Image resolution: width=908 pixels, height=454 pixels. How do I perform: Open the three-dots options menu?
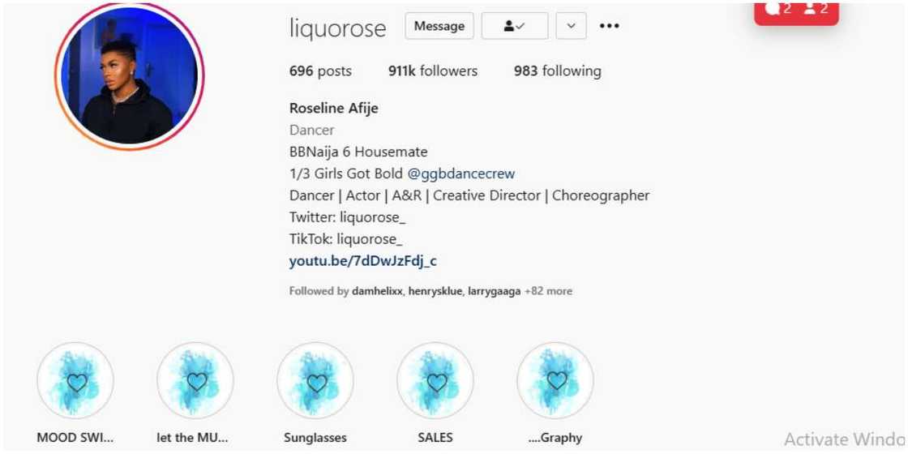[x=609, y=26]
